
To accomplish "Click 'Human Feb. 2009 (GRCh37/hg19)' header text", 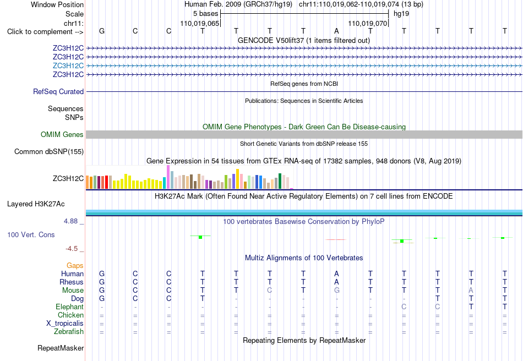I will (238, 4).
